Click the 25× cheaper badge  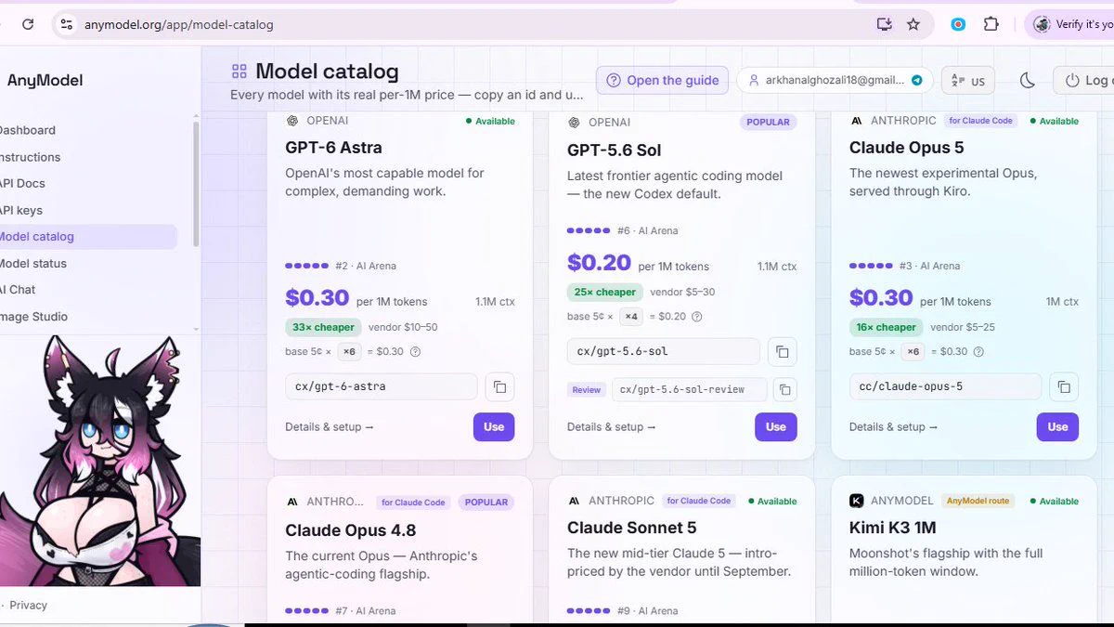pyautogui.click(x=604, y=292)
